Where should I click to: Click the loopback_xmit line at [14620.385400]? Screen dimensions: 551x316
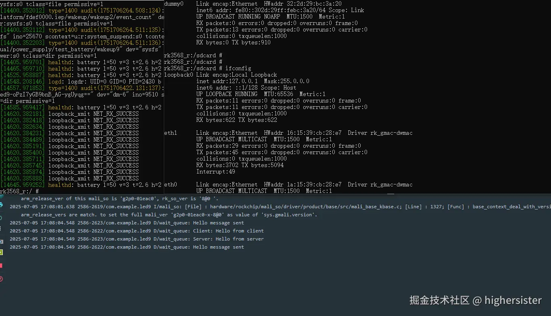(x=69, y=153)
